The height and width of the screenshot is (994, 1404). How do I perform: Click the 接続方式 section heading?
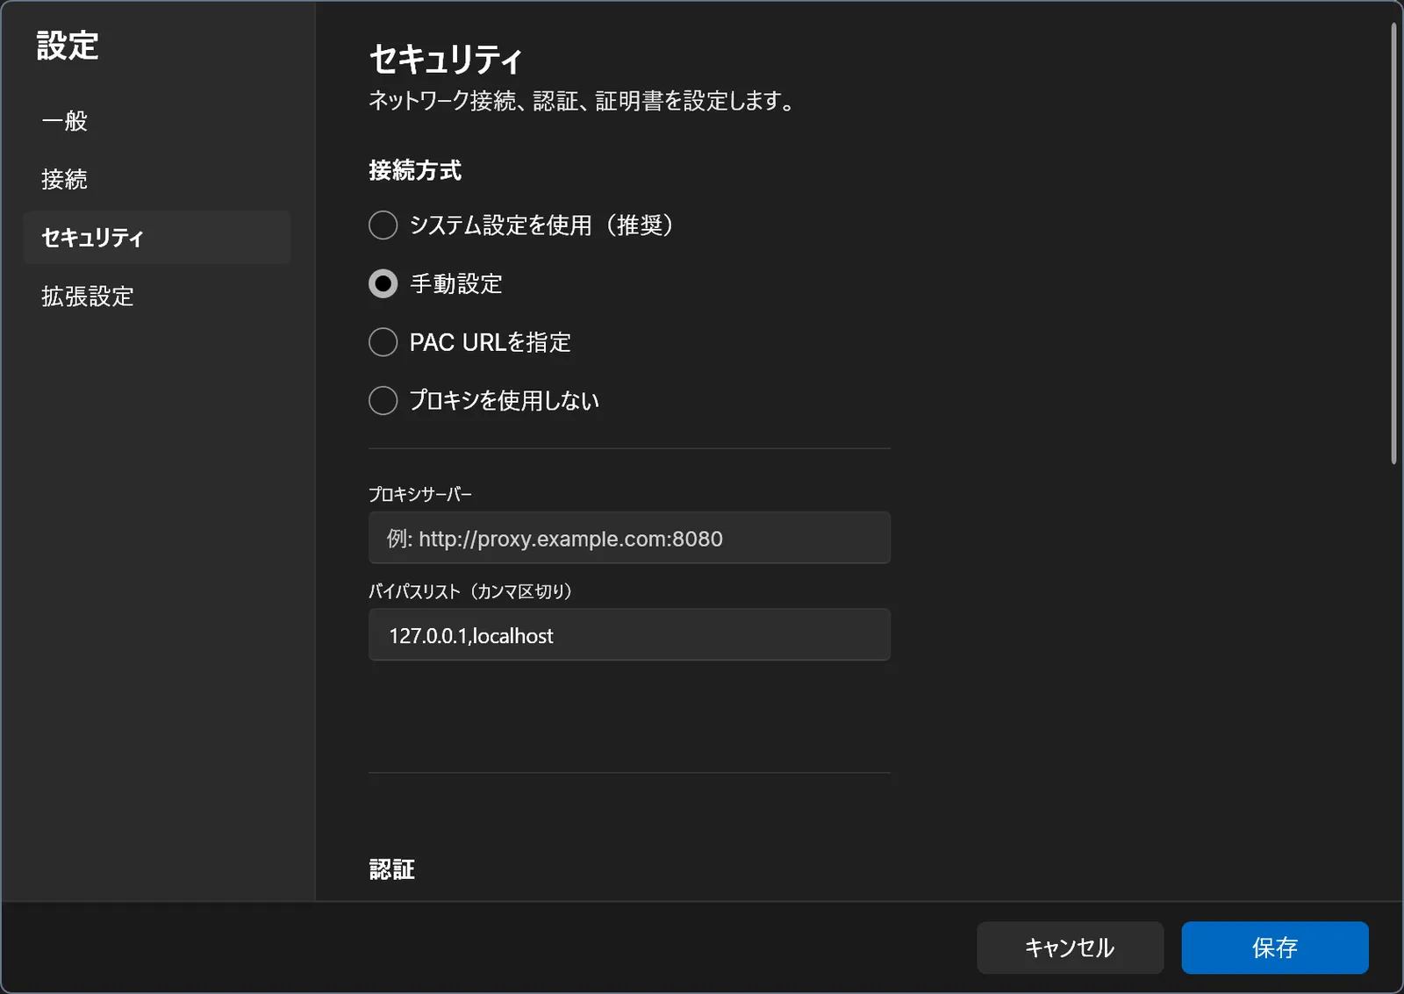pyautogui.click(x=415, y=170)
